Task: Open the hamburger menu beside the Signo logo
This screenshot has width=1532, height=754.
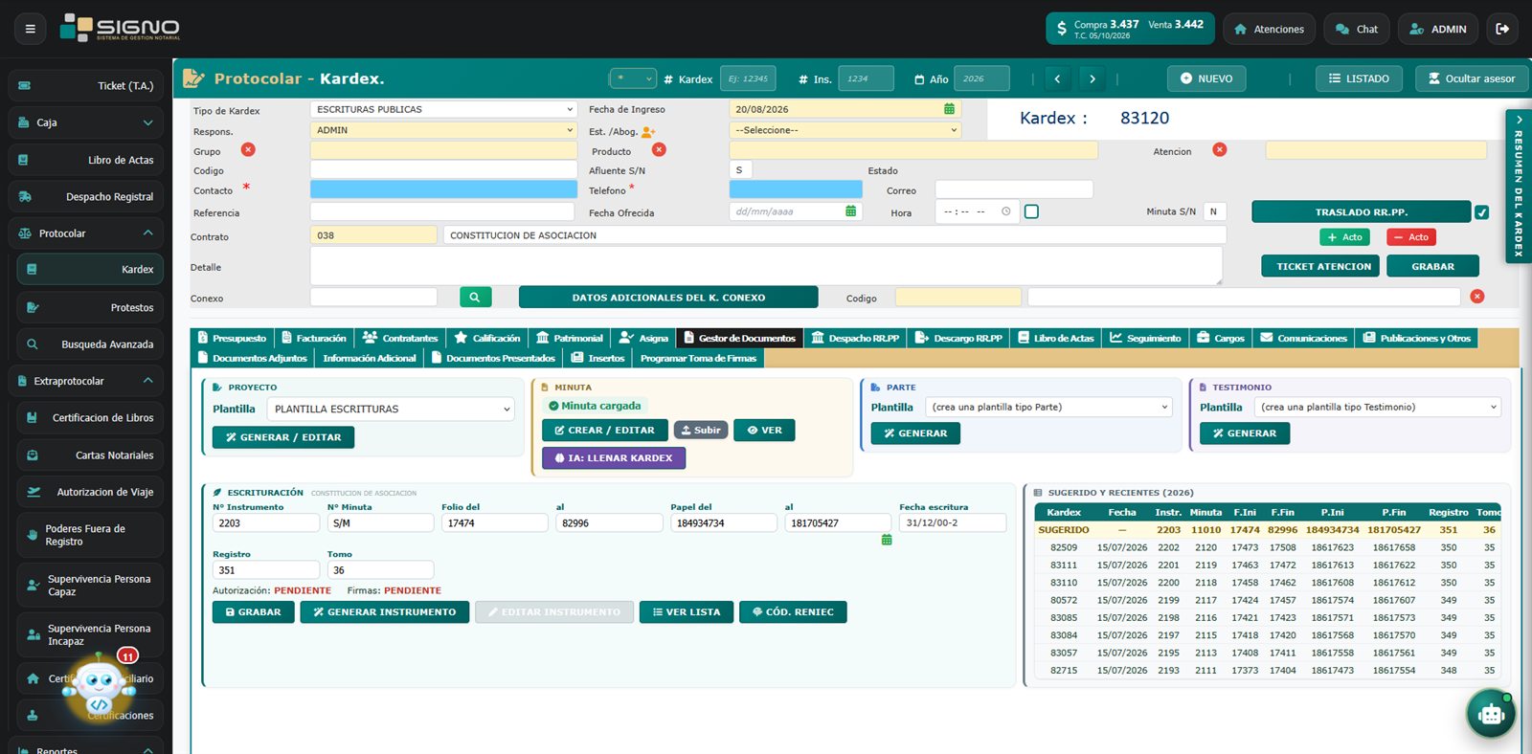Action: click(30, 29)
